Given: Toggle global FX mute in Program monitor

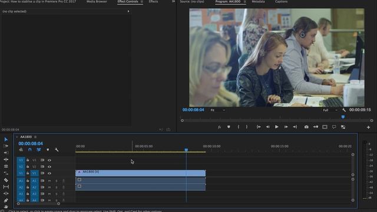Looking at the screenshot, I should [219, 127].
